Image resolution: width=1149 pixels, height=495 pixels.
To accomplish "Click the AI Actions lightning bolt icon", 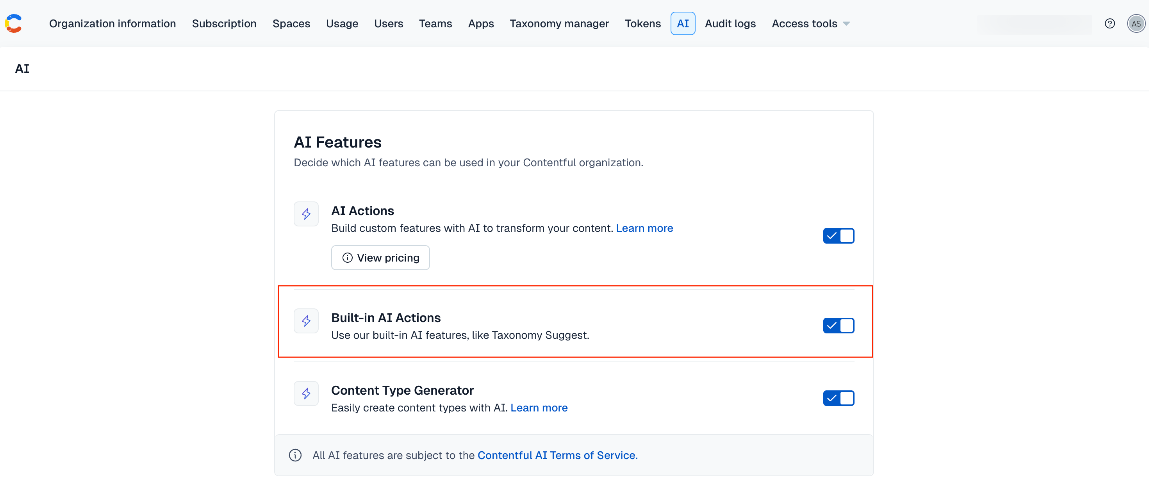I will click(306, 214).
